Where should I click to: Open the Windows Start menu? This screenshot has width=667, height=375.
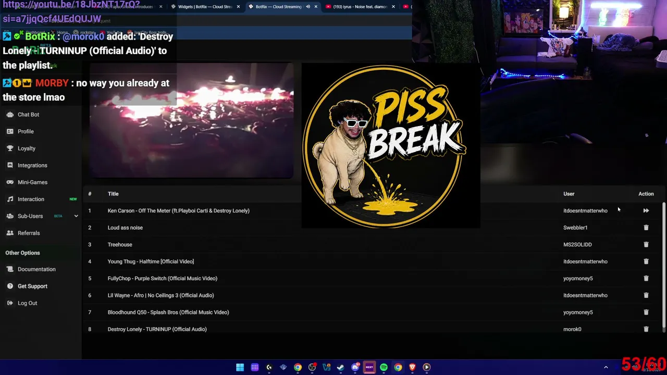point(240,367)
